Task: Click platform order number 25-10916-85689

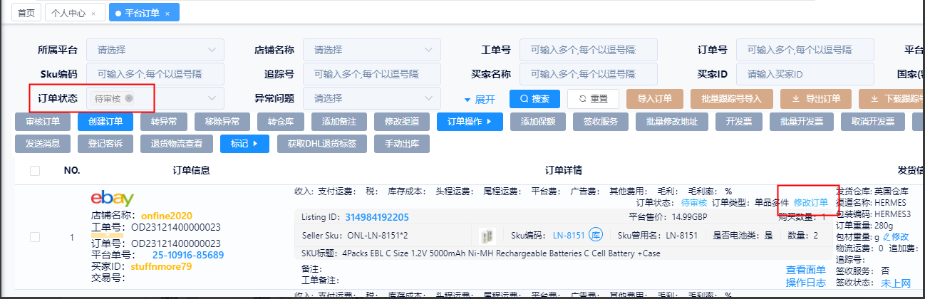Action: point(188,255)
